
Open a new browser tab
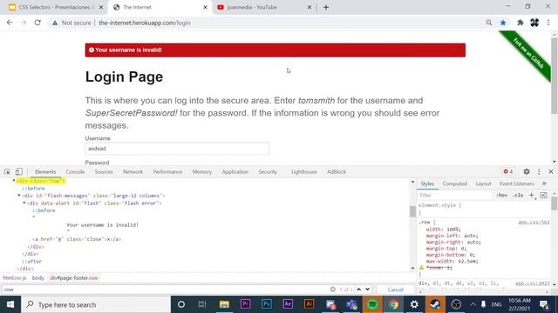click(x=326, y=7)
